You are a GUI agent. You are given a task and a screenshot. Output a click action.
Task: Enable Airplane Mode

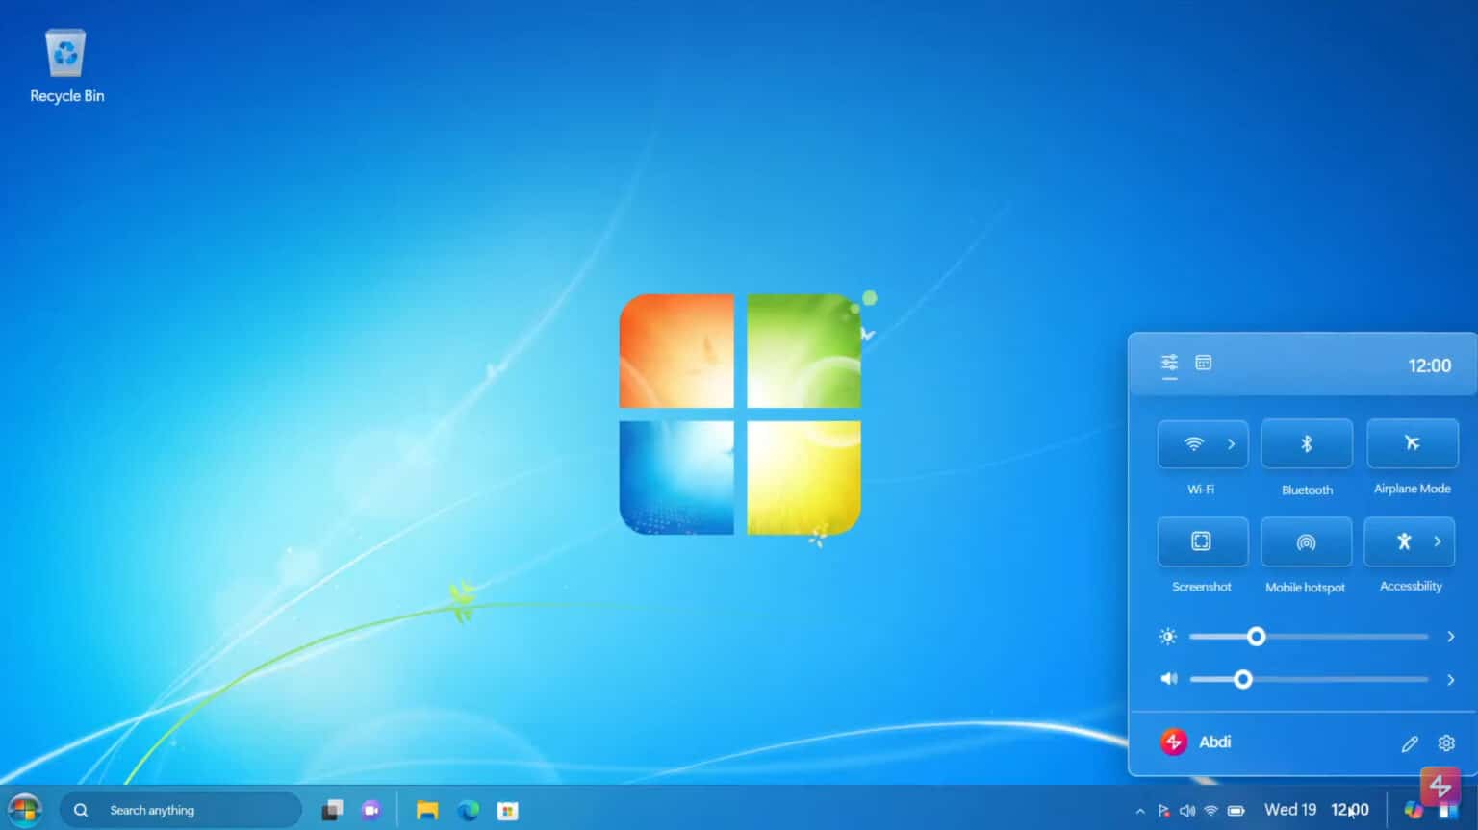tap(1412, 443)
